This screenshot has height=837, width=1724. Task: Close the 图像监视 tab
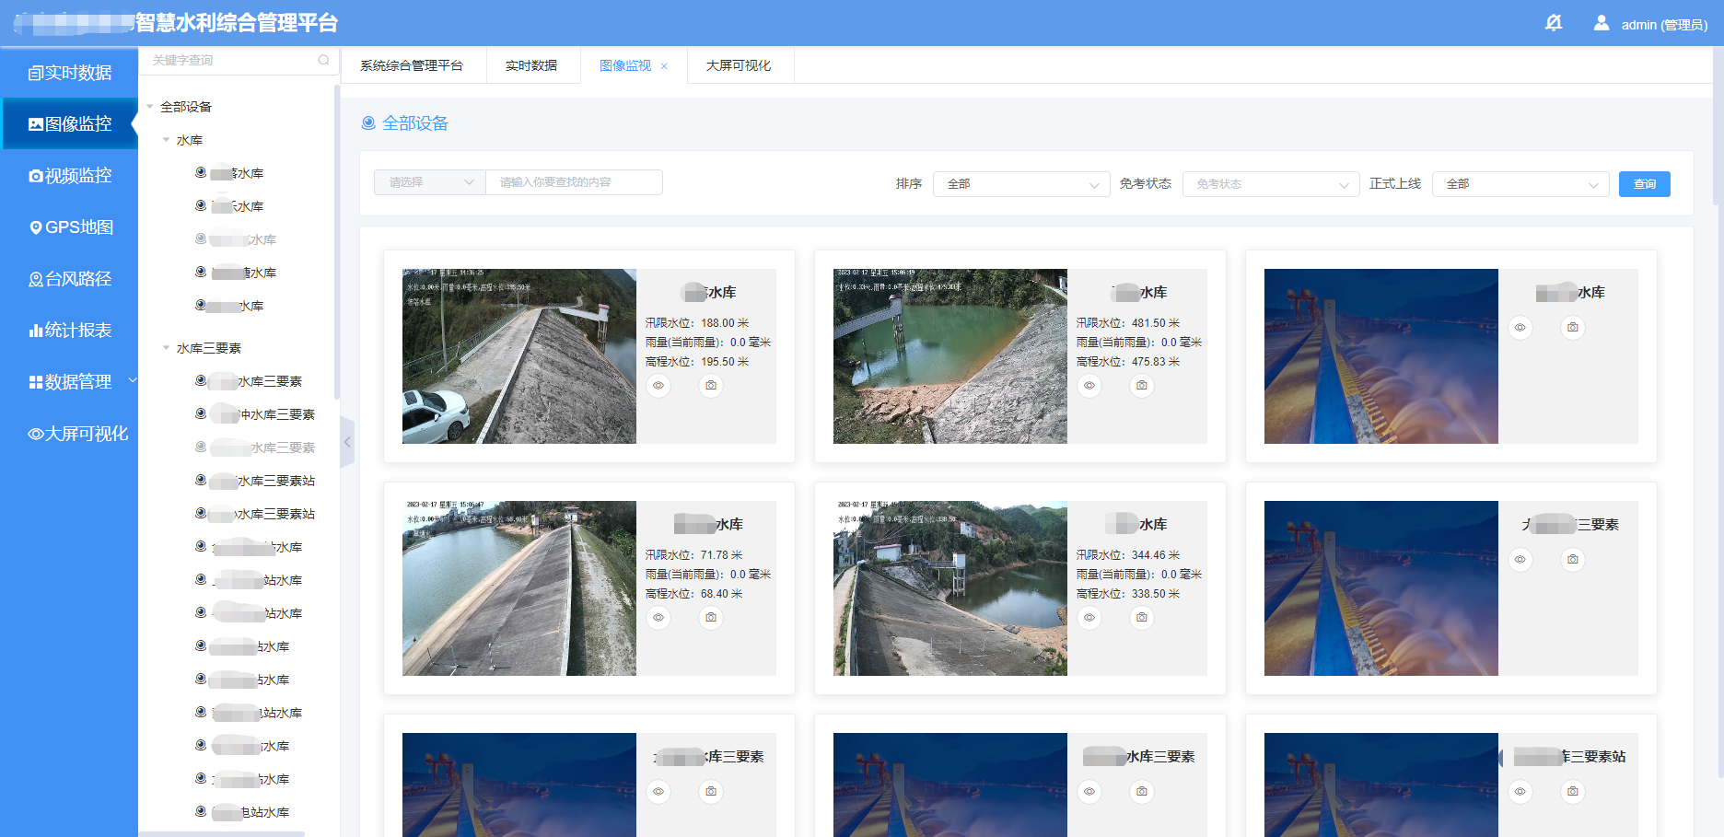664,66
